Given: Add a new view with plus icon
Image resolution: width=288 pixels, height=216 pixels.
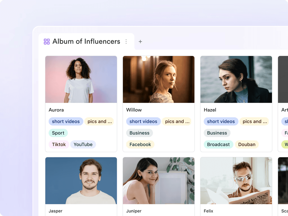Looking at the screenshot, I should click(x=140, y=42).
